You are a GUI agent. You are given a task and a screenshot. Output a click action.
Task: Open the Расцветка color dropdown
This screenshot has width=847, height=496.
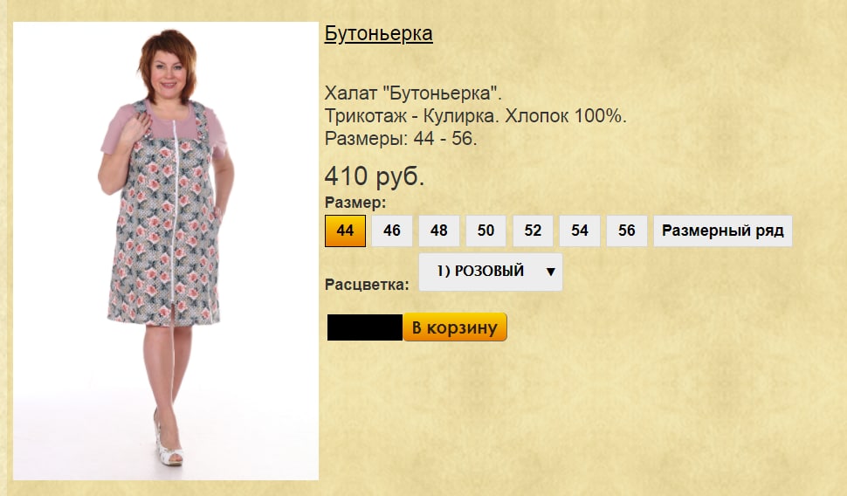491,272
